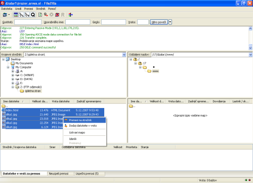Click the cancel current operation icon
The width and height of the screenshot is (253, 183).
52,15
